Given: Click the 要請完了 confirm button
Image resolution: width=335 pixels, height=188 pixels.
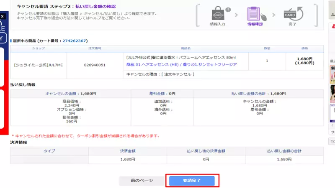Looking at the screenshot, I should pyautogui.click(x=192, y=180).
